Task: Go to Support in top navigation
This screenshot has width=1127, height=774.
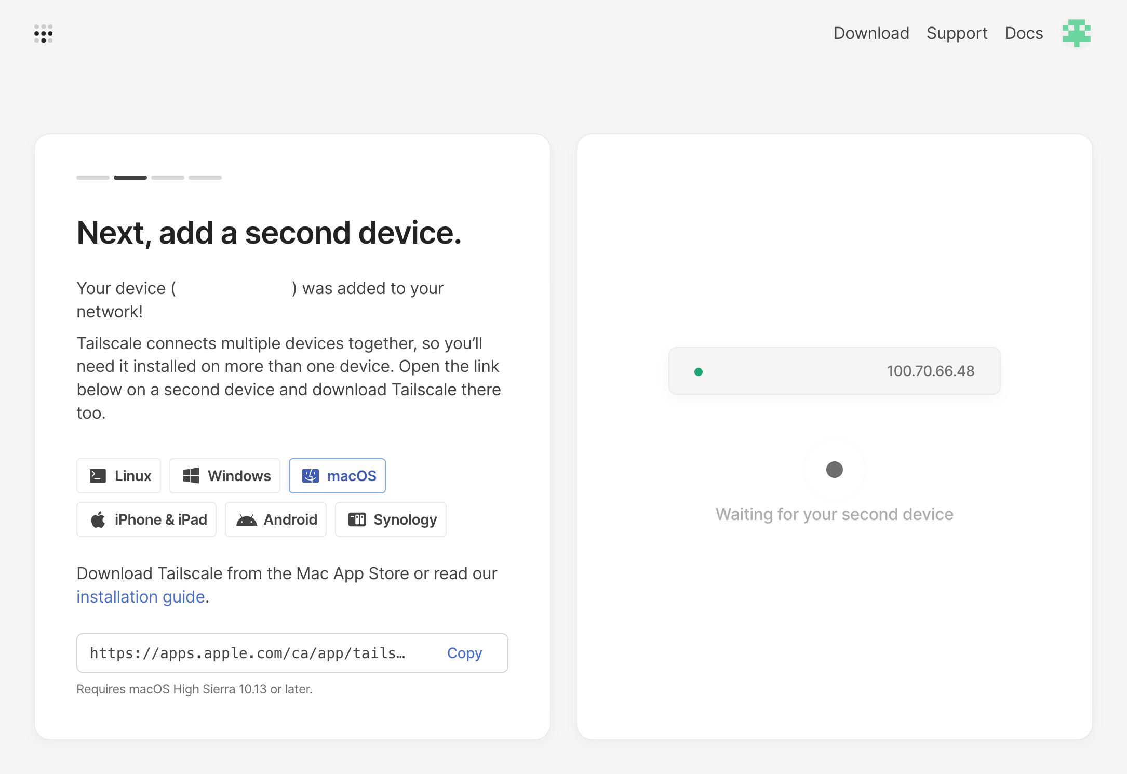Action: pos(957,33)
